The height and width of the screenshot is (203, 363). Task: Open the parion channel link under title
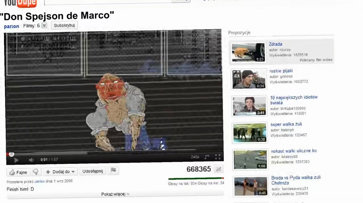11,26
